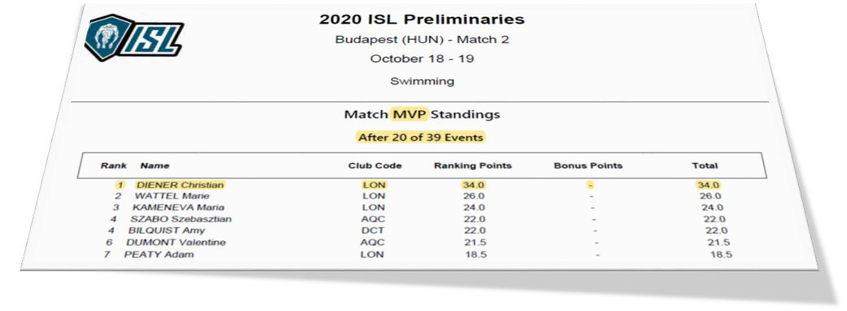The image size is (847, 311).
Task: Select the 2020 ISL Preliminaries title
Action: [x=422, y=20]
